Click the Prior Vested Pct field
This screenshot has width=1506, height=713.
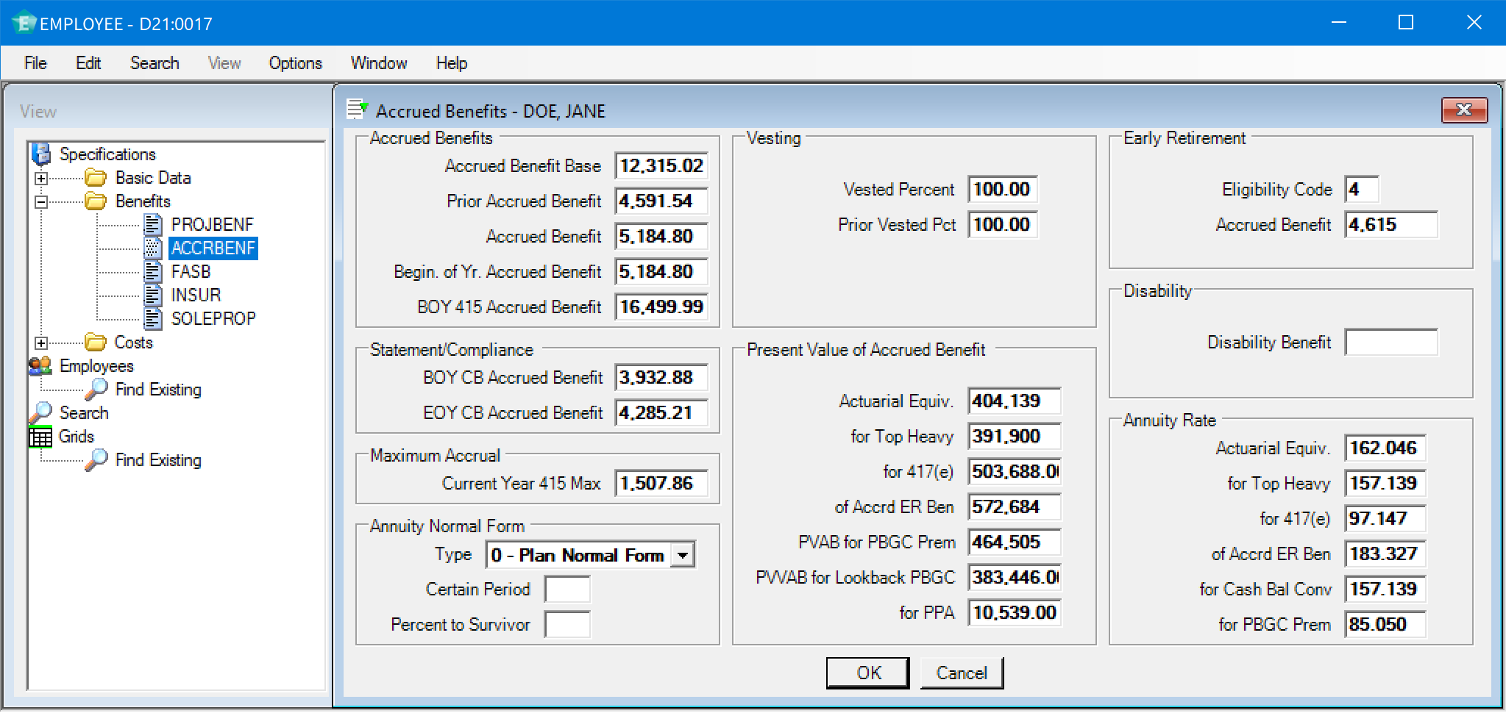click(x=1003, y=224)
